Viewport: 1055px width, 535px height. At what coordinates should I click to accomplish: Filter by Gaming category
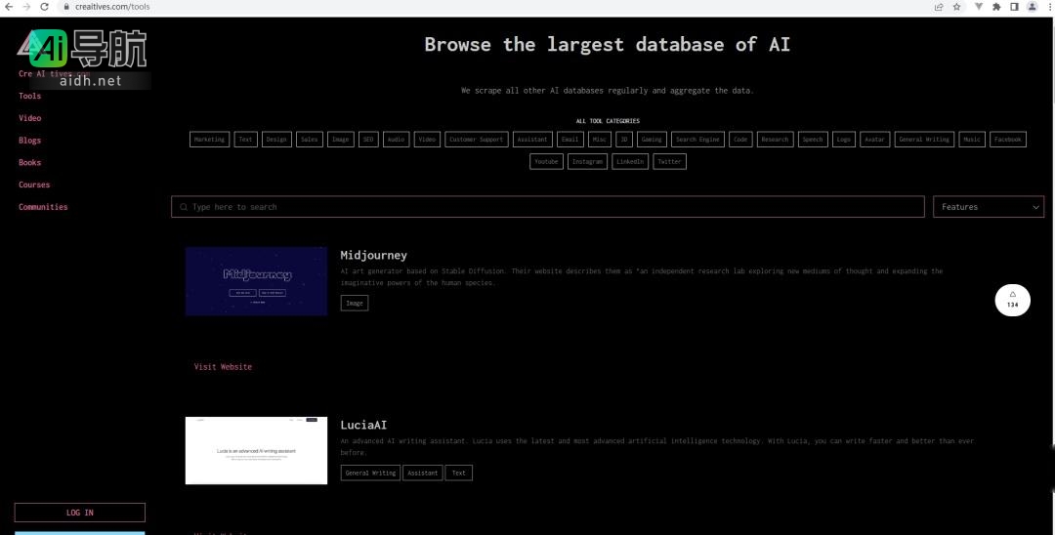(x=652, y=140)
